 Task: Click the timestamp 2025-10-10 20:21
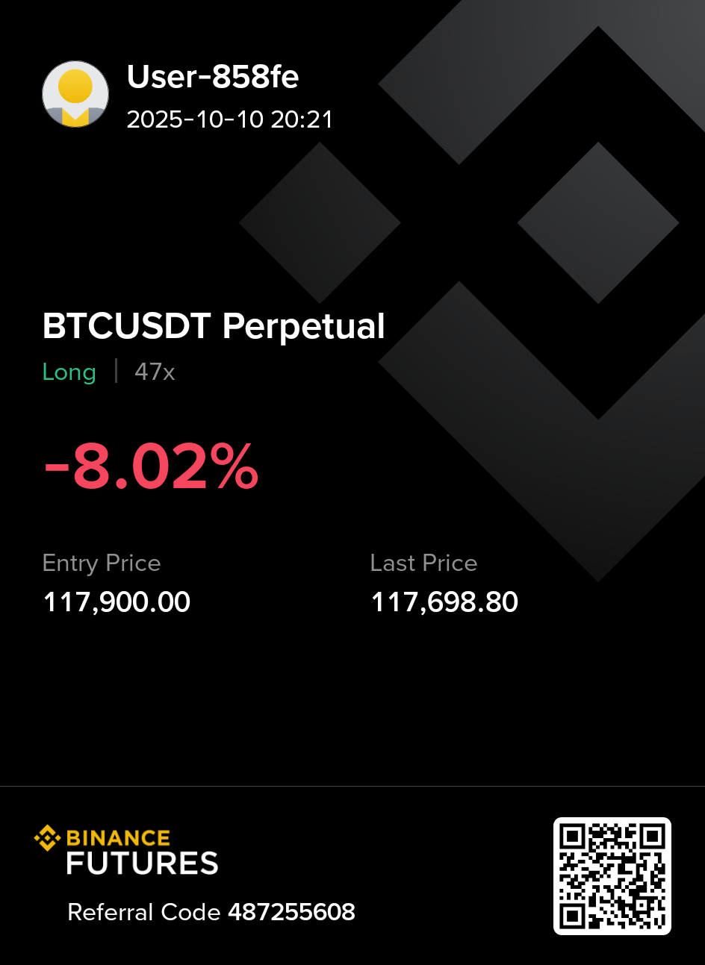pos(229,119)
